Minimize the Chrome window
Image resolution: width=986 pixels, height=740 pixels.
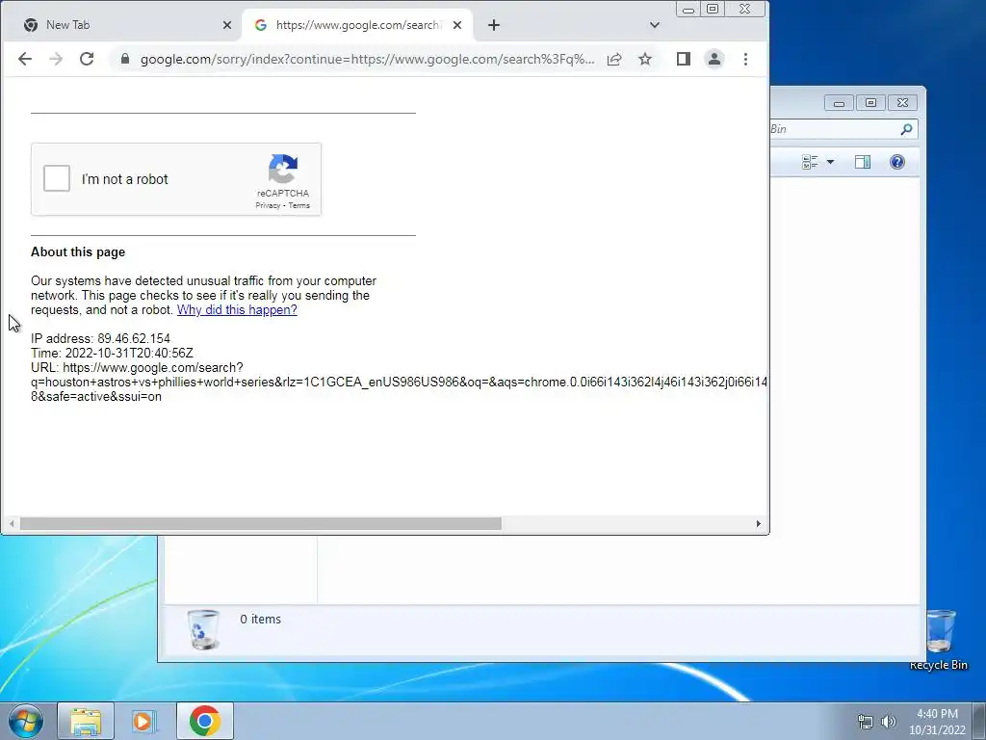pos(688,10)
